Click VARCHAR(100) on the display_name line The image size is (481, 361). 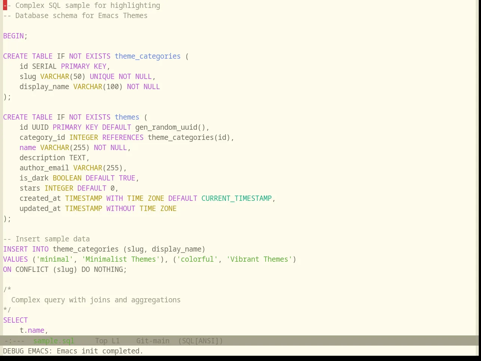coord(98,86)
